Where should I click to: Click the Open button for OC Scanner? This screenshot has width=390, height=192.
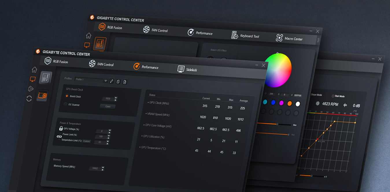click(108, 106)
